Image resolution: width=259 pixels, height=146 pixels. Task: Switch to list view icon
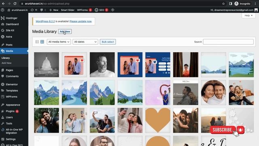point(37,42)
